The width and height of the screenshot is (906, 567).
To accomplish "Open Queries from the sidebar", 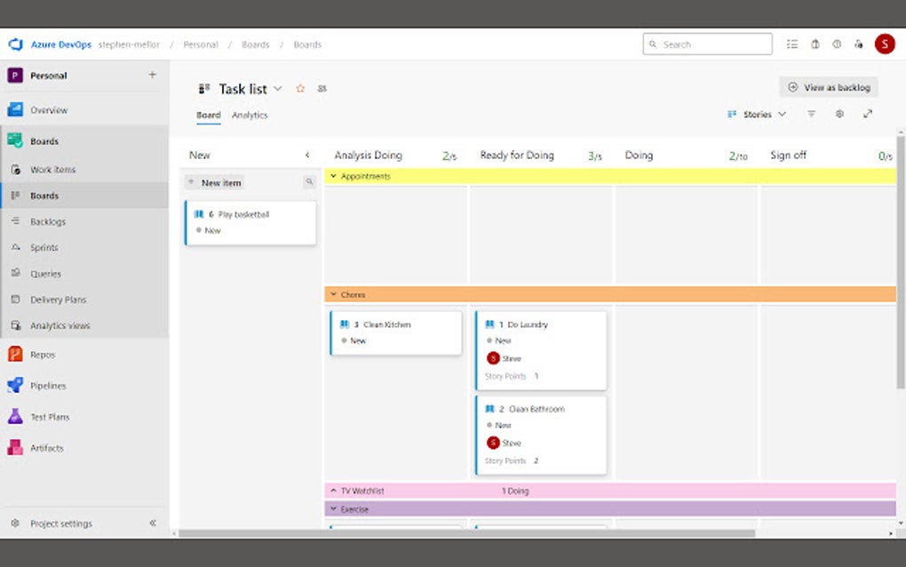I will pos(47,273).
